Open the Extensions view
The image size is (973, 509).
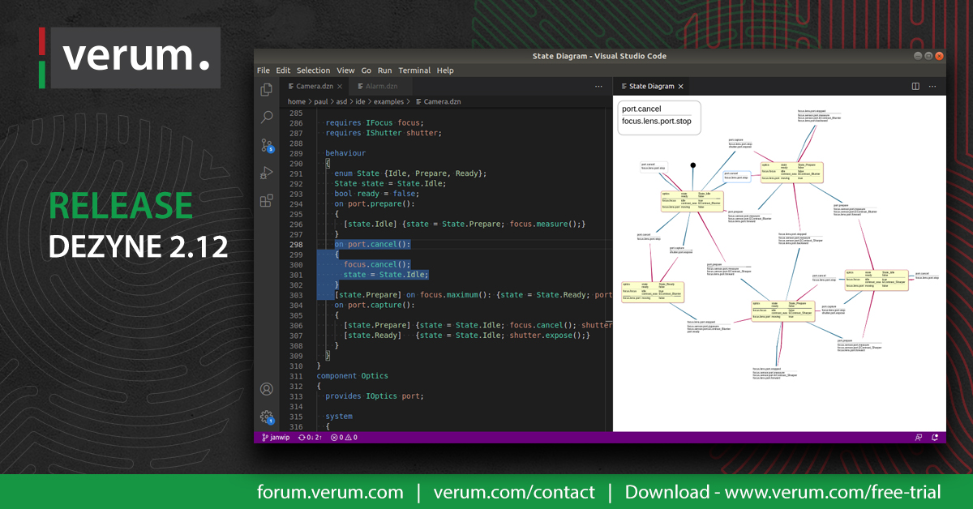pyautogui.click(x=266, y=200)
